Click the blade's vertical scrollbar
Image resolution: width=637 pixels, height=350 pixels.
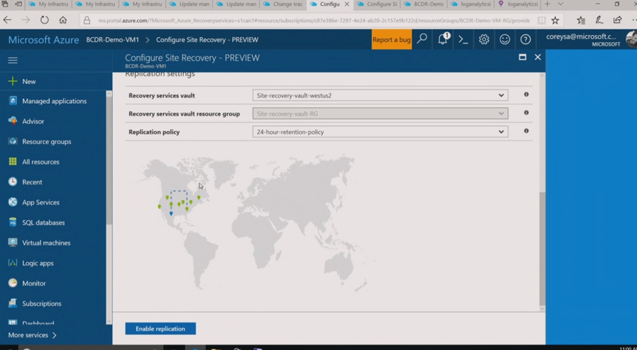coord(542,249)
